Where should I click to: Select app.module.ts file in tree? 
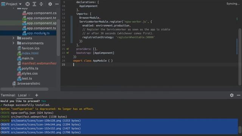coord(38,33)
